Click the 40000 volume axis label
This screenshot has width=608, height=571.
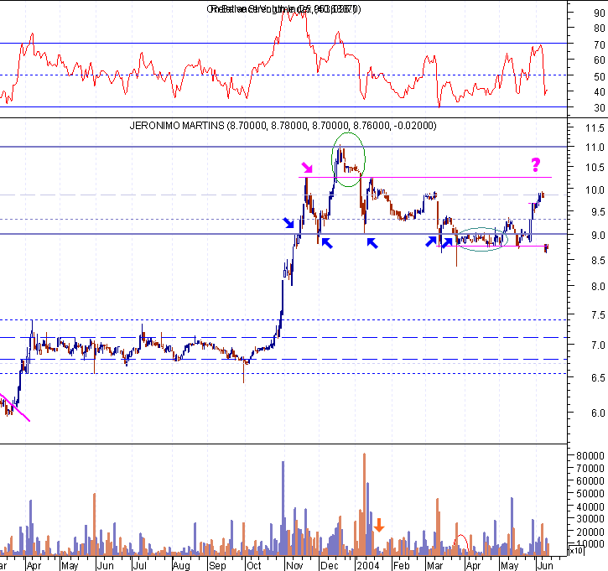click(x=590, y=506)
